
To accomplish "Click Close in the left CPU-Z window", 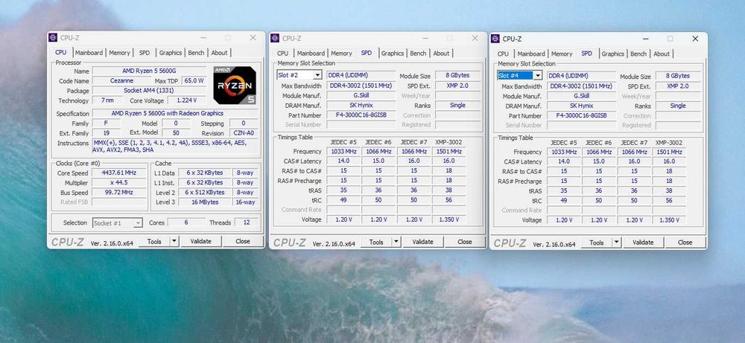I will pos(242,242).
